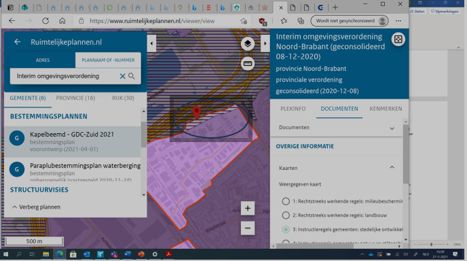
Task: Open the PROVINCIE (16) tab
Action: [75, 98]
